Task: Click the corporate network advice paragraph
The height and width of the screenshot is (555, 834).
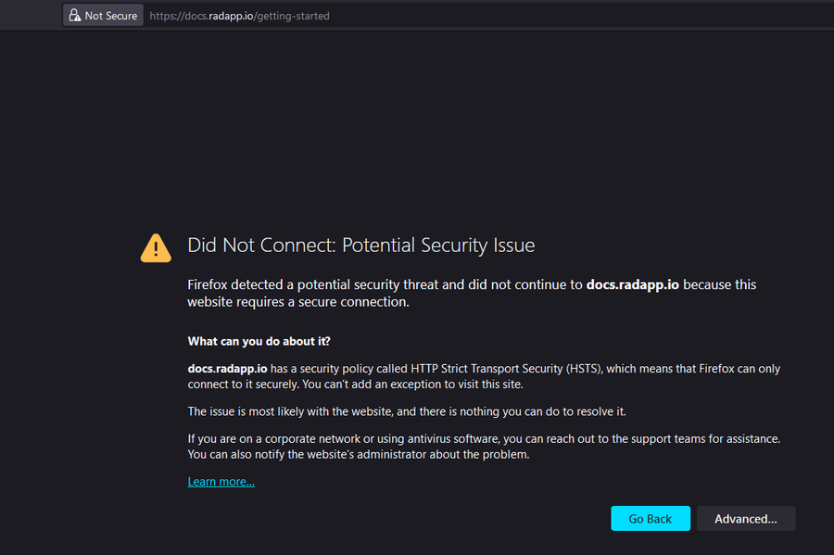Action: click(482, 438)
